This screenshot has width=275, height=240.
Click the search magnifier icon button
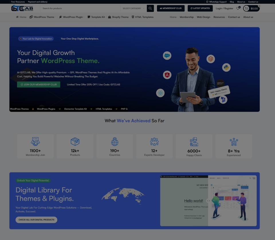150,8
